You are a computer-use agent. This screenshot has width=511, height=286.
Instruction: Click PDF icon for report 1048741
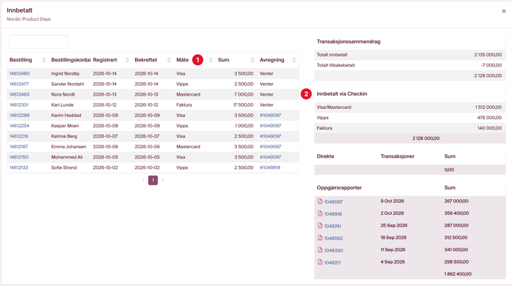click(x=320, y=225)
